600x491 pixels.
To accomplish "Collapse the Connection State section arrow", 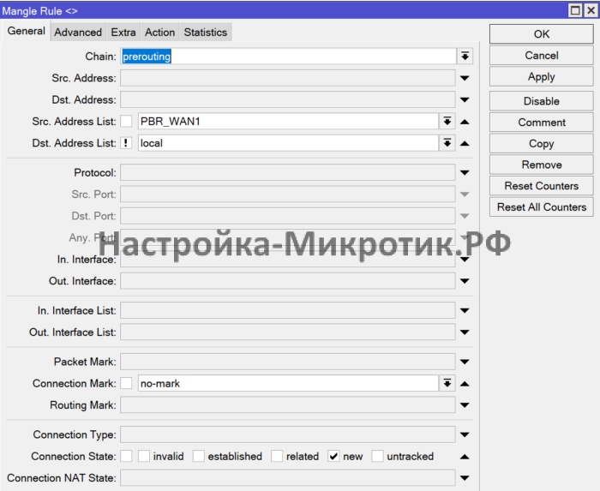I will tap(465, 457).
